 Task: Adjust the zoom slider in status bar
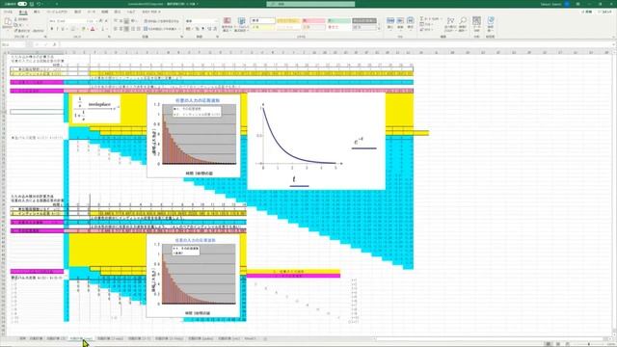click(x=589, y=344)
